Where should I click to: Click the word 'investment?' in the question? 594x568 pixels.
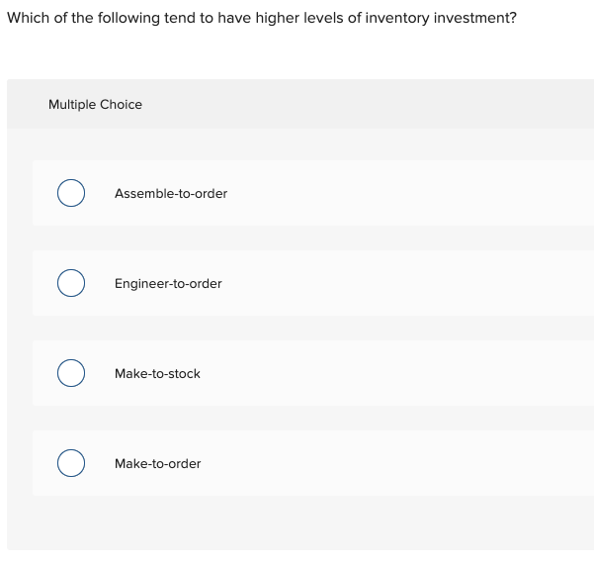point(475,18)
